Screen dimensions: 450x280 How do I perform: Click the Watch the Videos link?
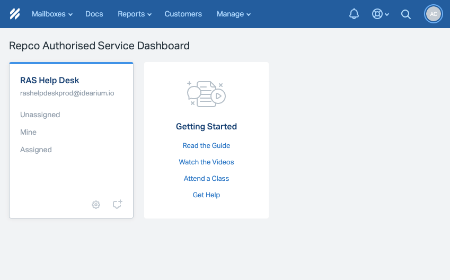coord(206,162)
